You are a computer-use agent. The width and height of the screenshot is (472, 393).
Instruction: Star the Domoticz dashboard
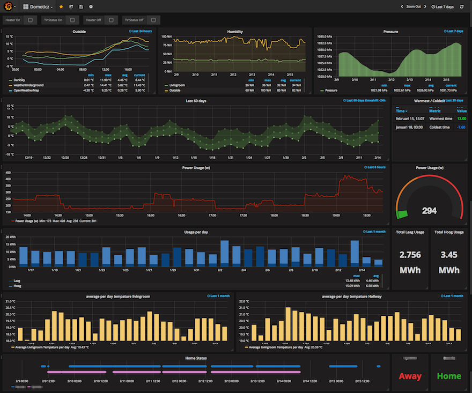click(x=61, y=6)
